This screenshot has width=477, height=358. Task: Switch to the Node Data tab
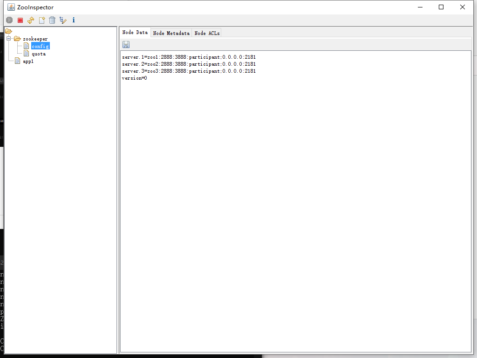(135, 33)
